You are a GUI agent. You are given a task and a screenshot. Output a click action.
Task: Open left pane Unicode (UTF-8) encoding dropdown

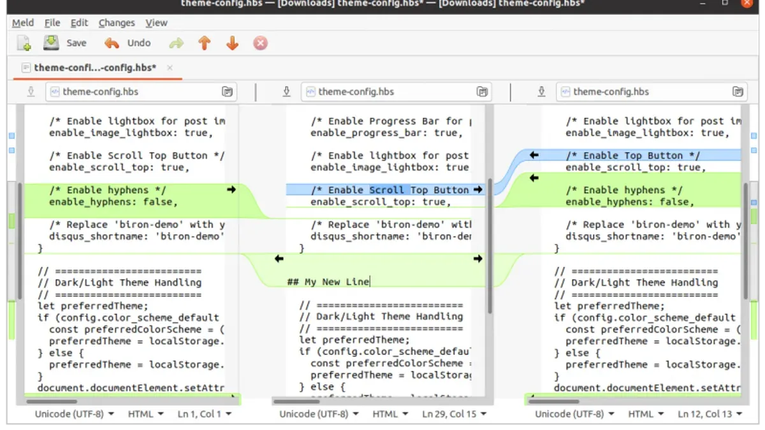75,414
